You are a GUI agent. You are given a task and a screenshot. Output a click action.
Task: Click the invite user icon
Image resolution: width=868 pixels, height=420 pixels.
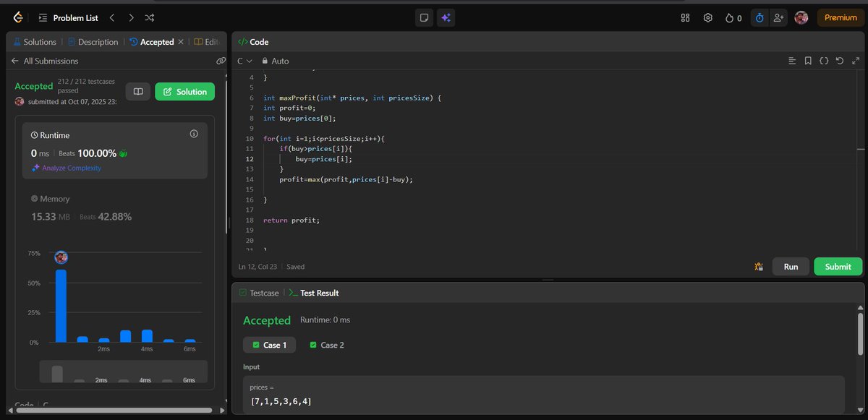(778, 18)
